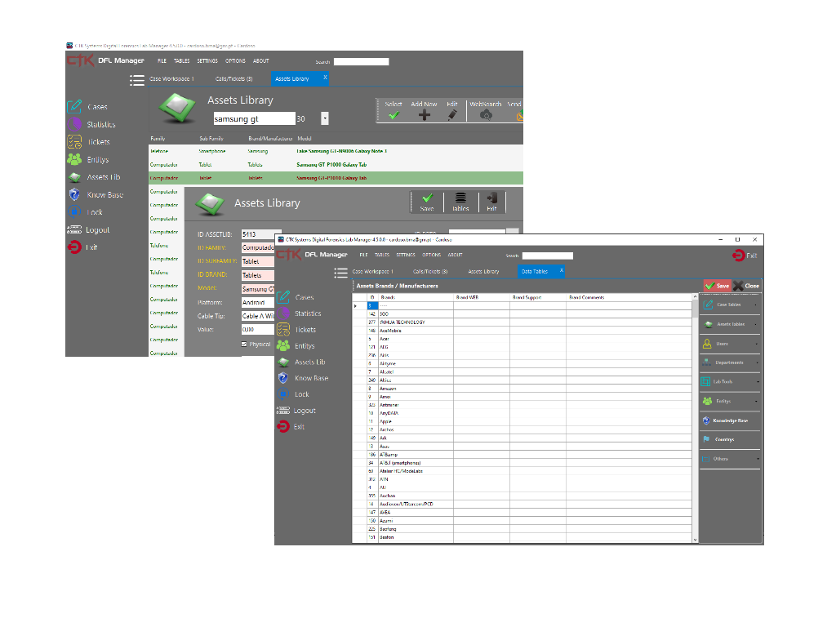The height and width of the screenshot is (627, 836).
Task: Click the red Save button in Data Tables
Action: pos(717,286)
